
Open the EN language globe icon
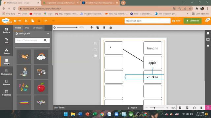pos(207,21)
